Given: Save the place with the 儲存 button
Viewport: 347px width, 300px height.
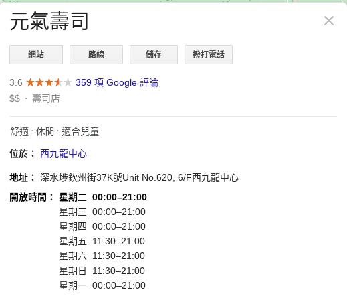Looking at the screenshot, I should pyautogui.click(x=154, y=55).
